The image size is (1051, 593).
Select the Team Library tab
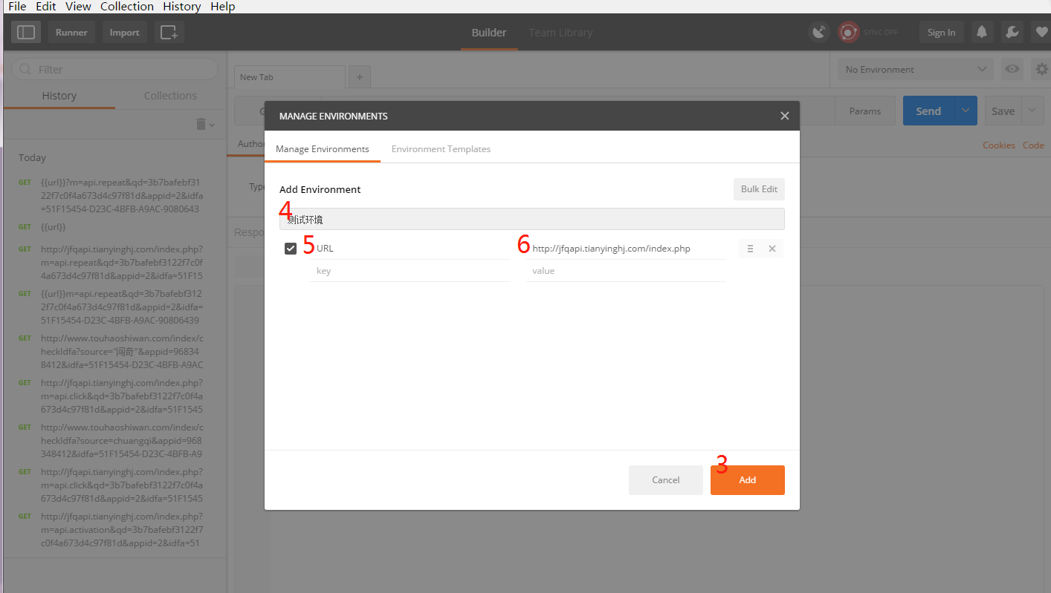tap(560, 33)
